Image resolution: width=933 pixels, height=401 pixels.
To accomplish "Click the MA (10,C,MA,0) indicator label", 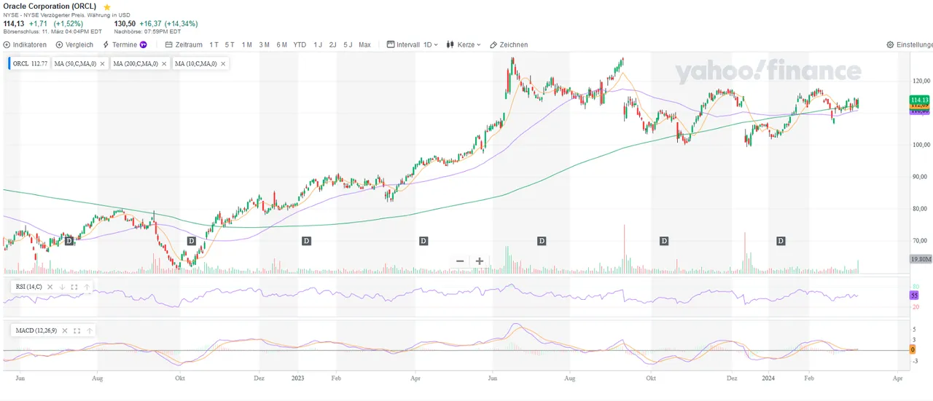I will pos(195,63).
